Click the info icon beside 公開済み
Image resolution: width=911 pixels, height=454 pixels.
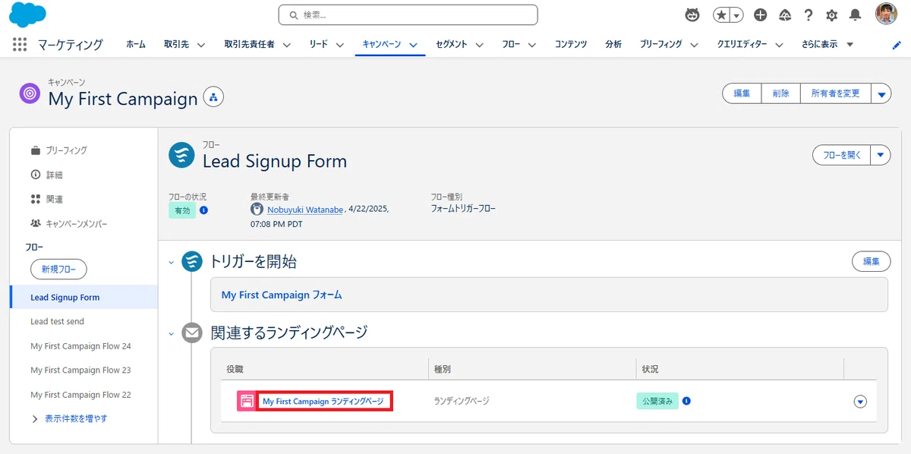coord(686,401)
